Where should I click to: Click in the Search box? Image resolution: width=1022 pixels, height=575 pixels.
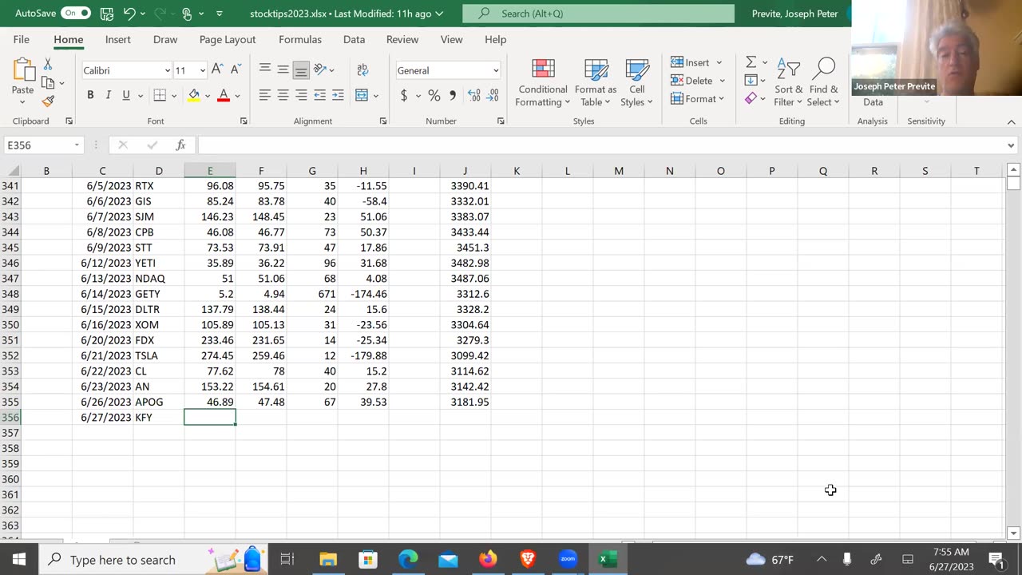coord(598,14)
